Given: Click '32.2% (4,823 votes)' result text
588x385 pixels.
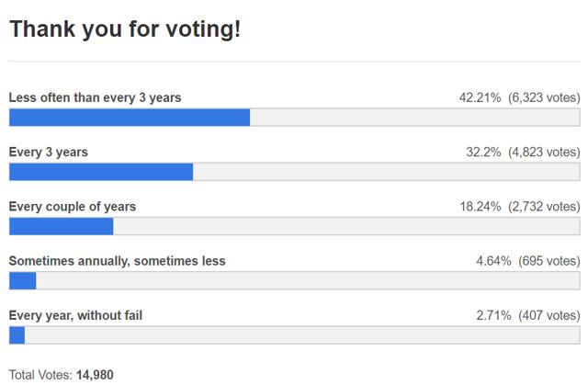Looking at the screenshot, I should [523, 153].
